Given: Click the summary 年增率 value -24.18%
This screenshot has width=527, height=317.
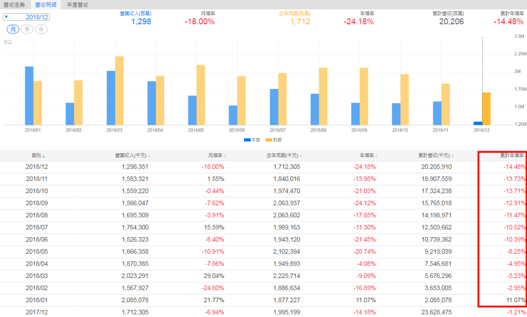Looking at the screenshot, I should [359, 22].
